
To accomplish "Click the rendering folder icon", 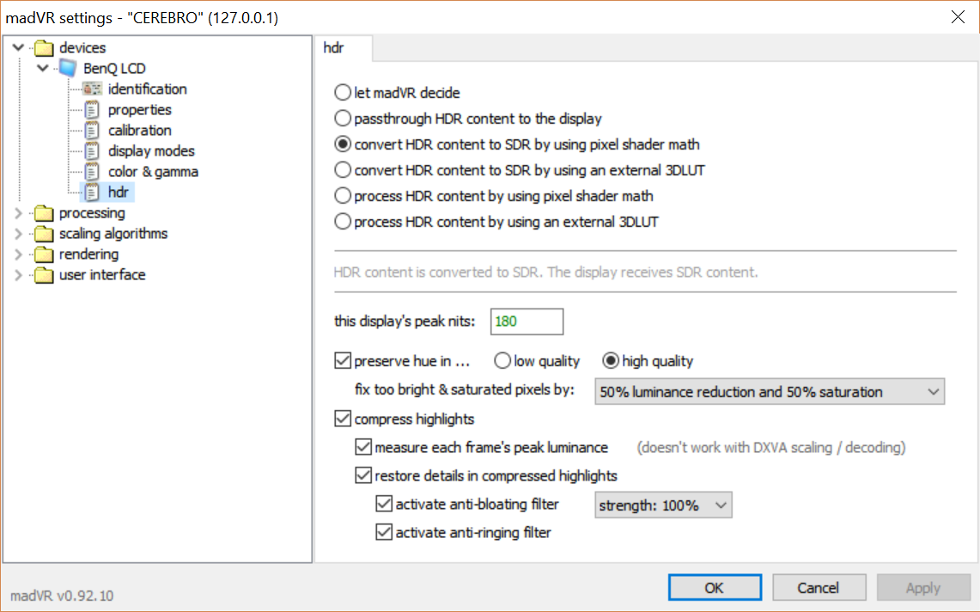I will click(43, 254).
